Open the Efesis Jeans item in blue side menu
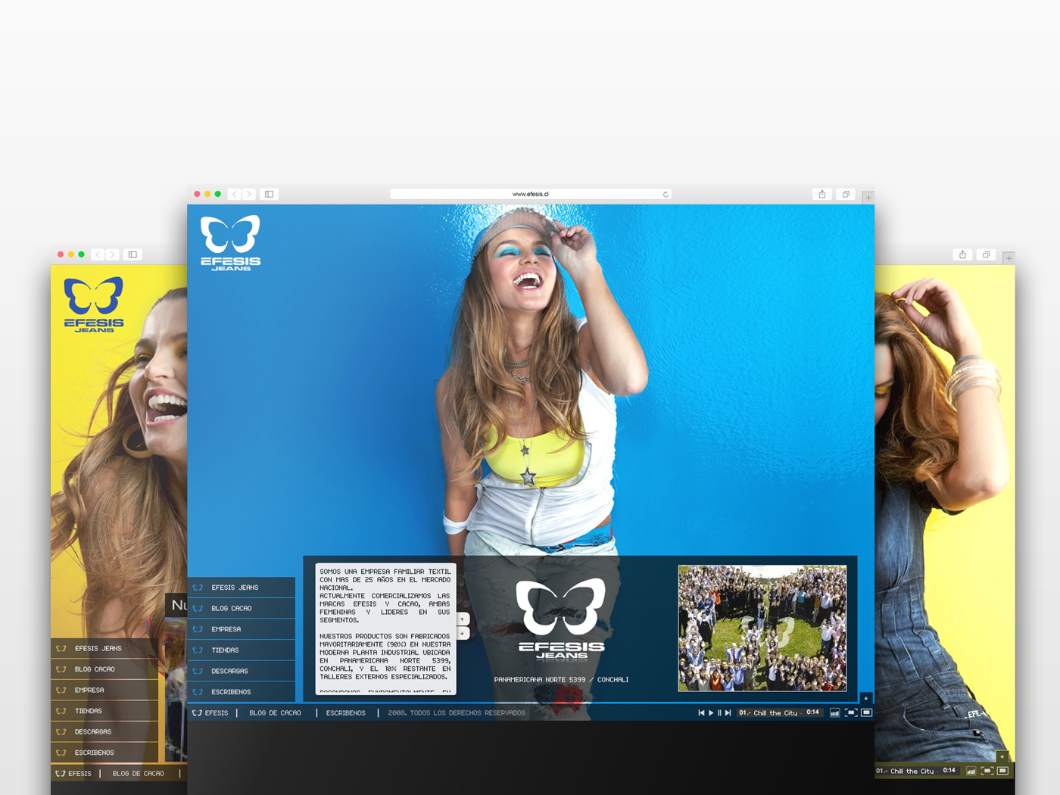Viewport: 1060px width, 795px height. pyautogui.click(x=242, y=588)
